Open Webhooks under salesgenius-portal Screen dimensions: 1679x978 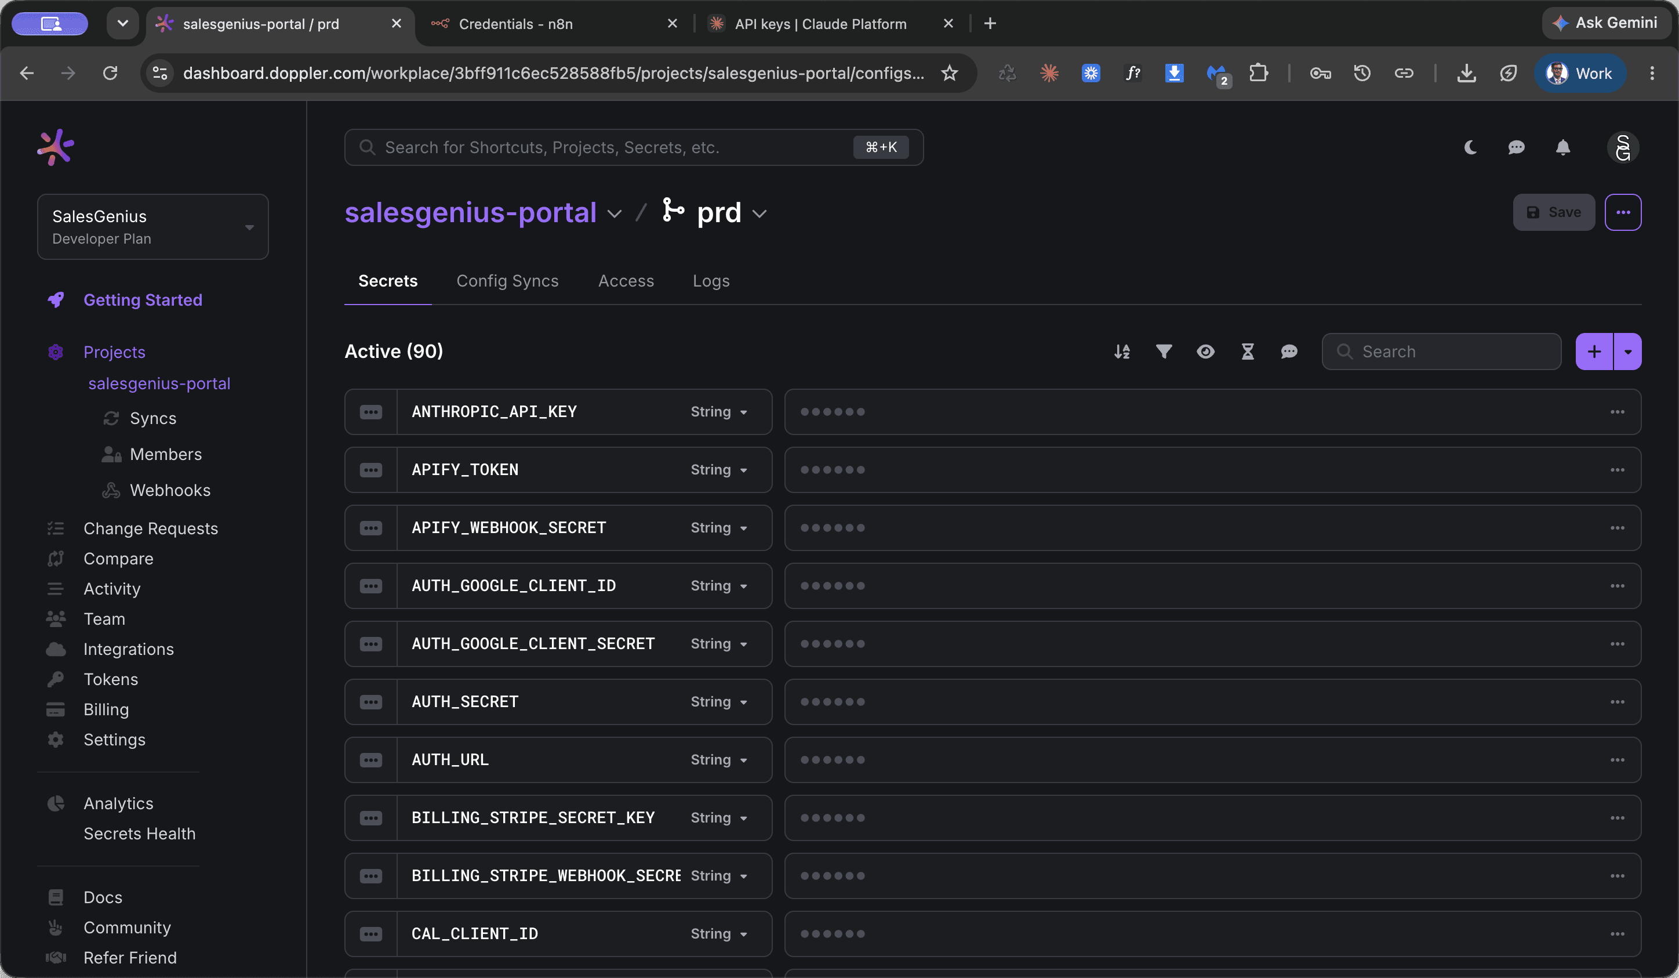170,490
